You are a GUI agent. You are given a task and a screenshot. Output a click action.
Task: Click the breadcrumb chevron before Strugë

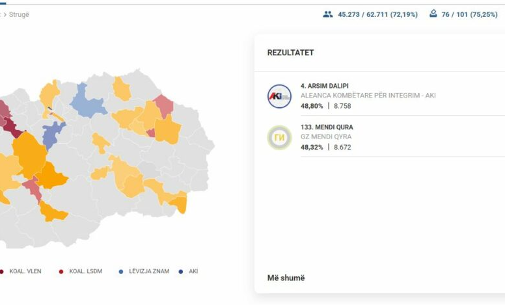pos(5,14)
